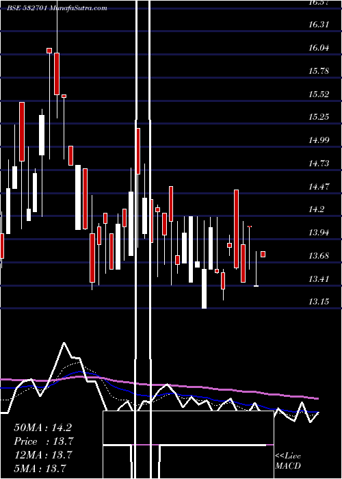Select the 13.68 price axis label
Image resolution: width=342 pixels, height=479 pixels.
pyautogui.click(x=319, y=256)
